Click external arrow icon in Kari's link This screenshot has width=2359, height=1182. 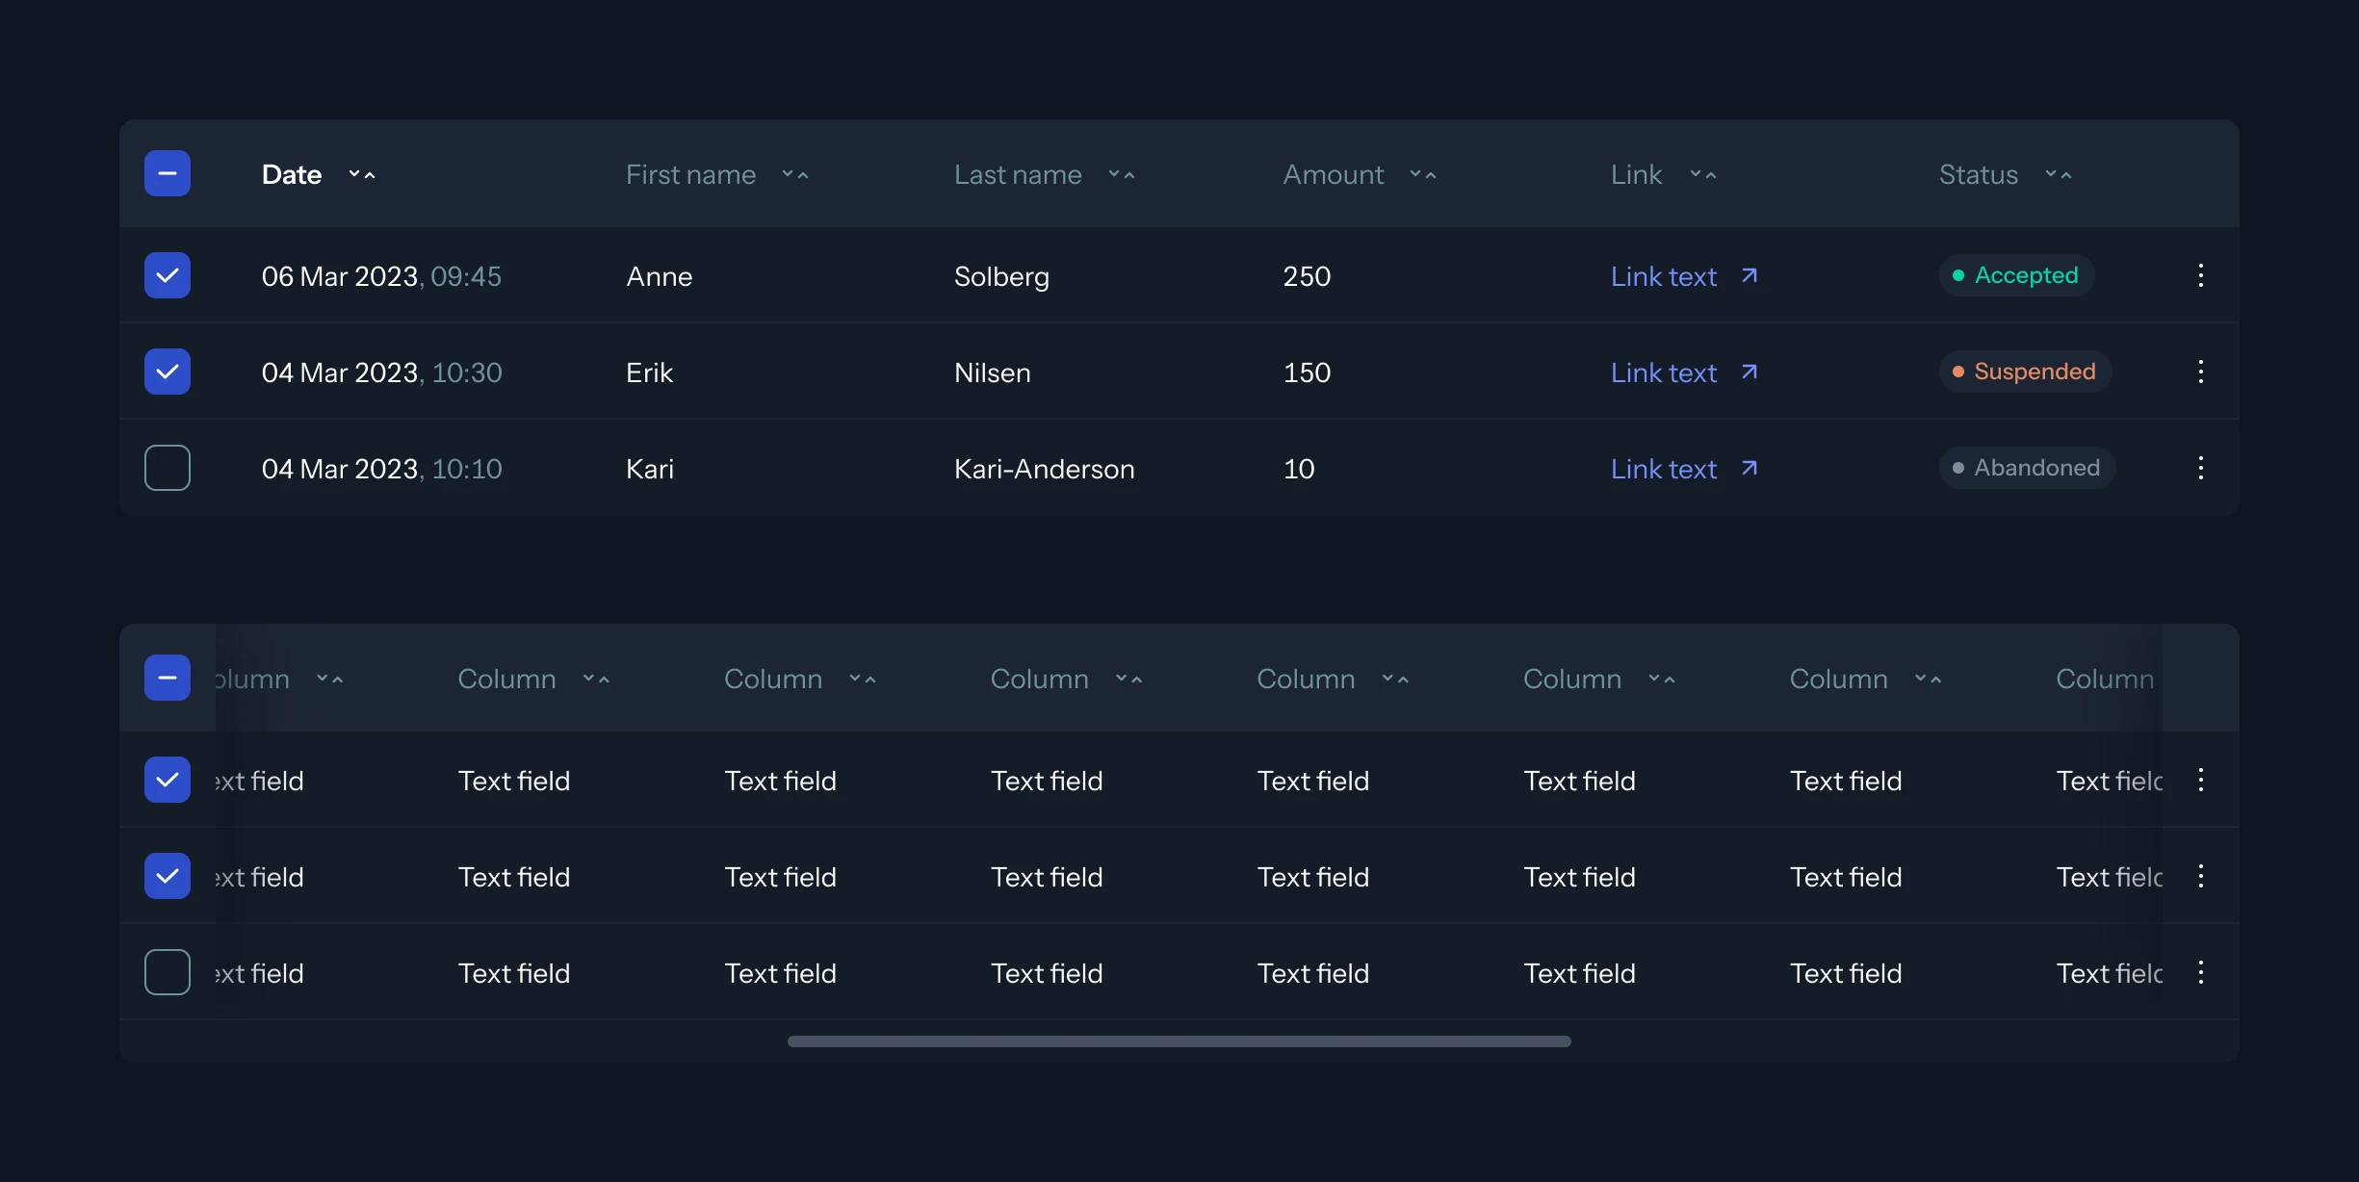tap(1750, 469)
